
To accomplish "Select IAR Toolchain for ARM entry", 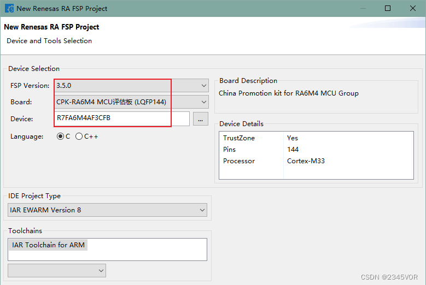I will 48,245.
